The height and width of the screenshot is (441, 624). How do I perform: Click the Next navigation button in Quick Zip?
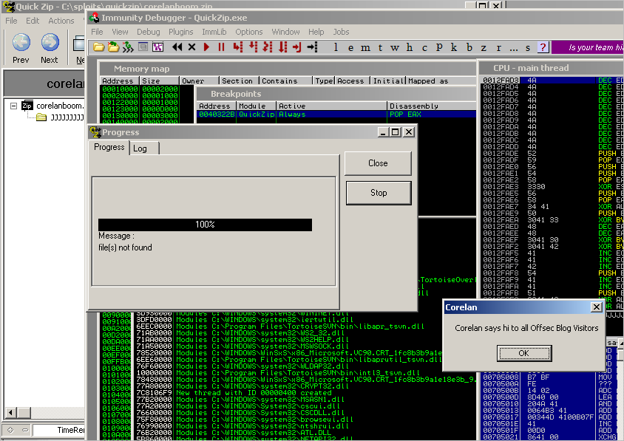(50, 47)
